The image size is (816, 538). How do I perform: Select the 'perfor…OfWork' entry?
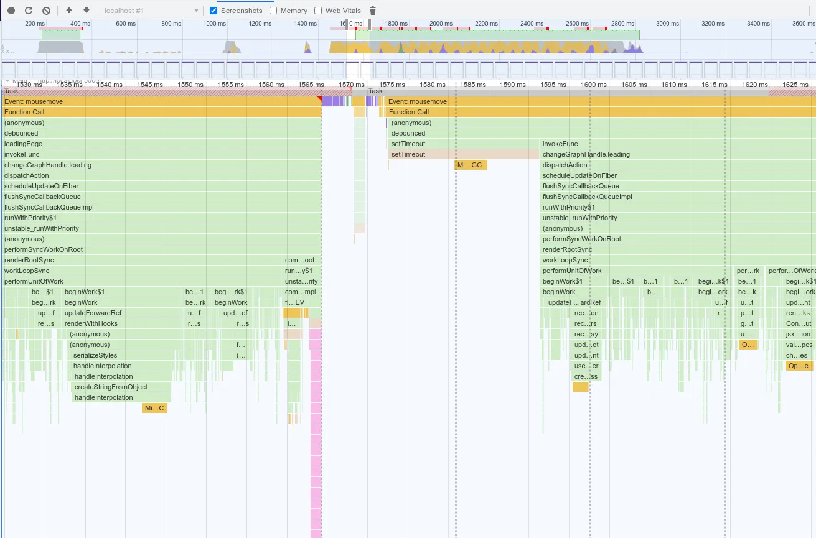(791, 271)
